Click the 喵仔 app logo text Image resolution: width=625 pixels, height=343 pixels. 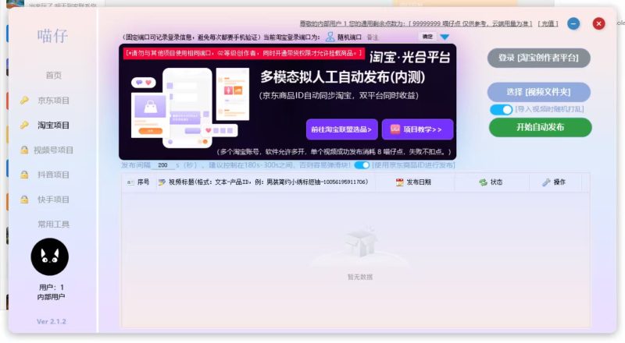tap(52, 36)
